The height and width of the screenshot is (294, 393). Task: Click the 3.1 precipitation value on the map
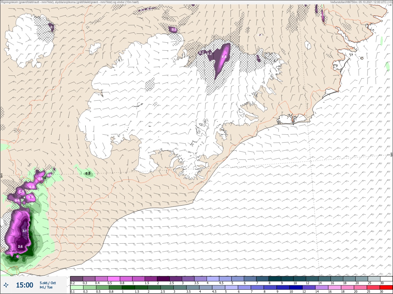tap(25, 231)
